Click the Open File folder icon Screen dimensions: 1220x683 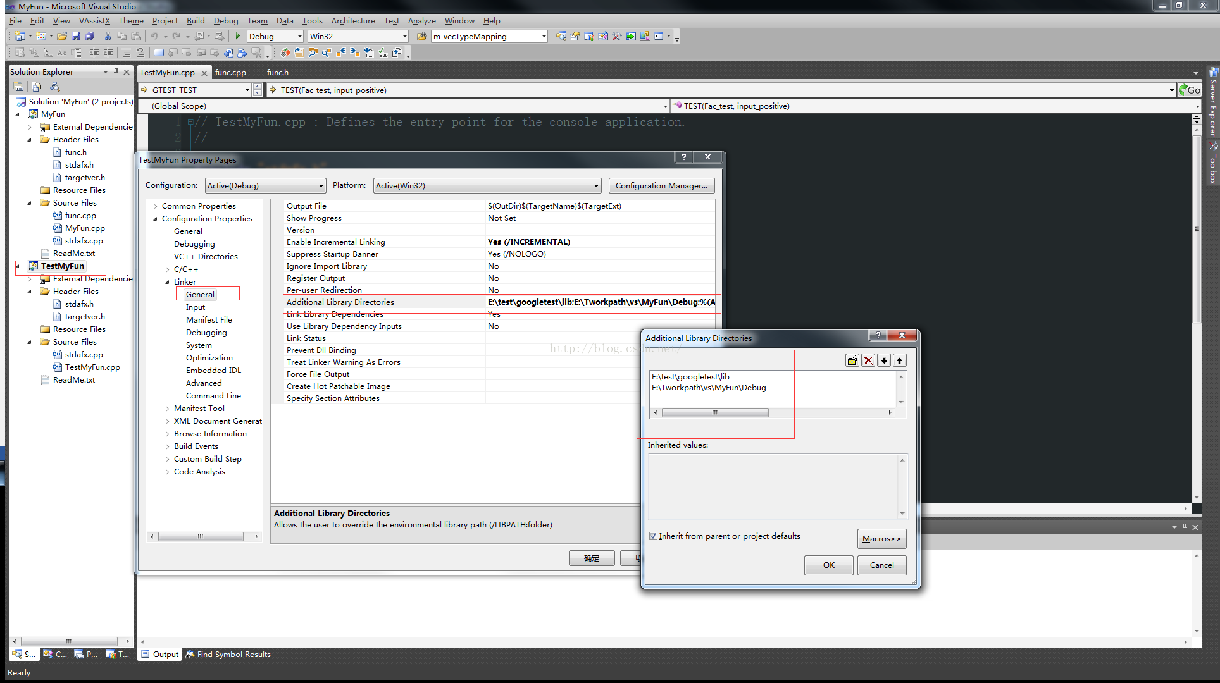tap(62, 36)
